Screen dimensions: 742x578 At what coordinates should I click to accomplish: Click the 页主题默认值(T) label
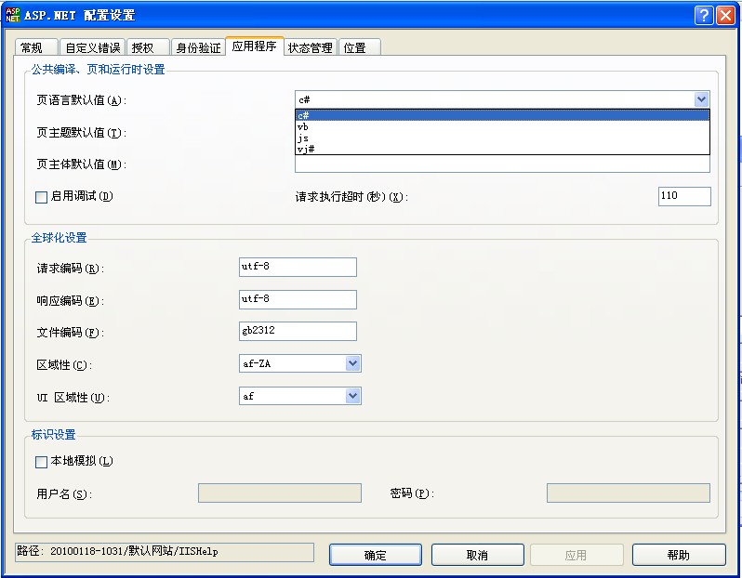tap(82, 133)
